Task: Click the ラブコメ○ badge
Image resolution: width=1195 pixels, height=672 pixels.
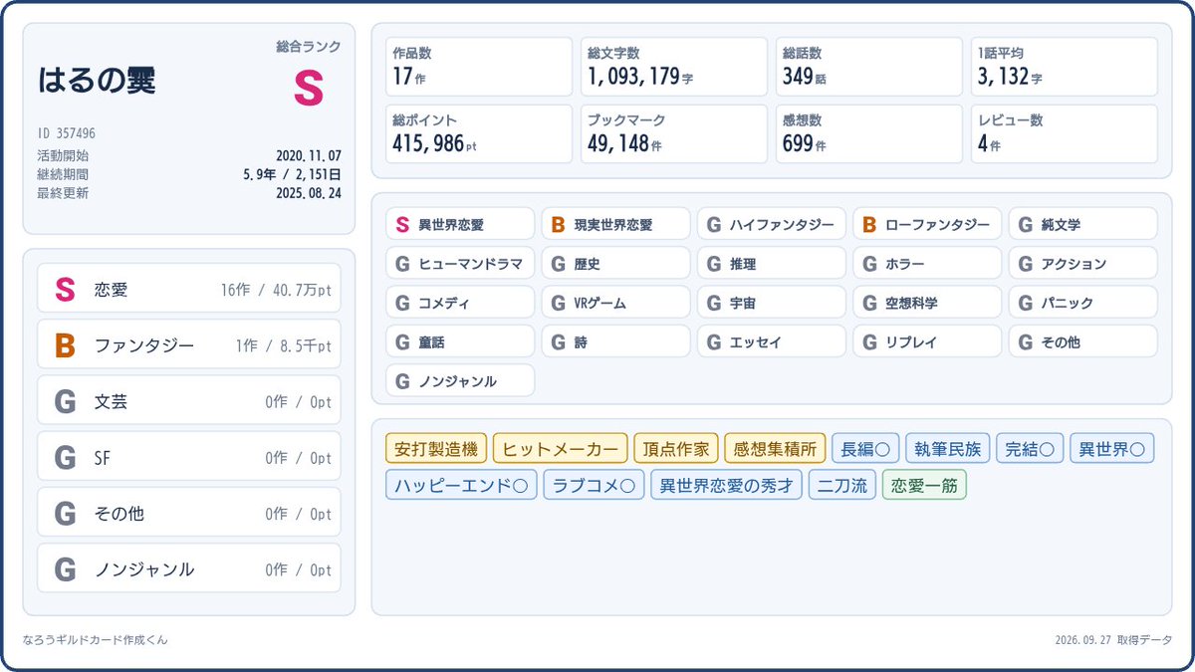Action: (x=594, y=485)
